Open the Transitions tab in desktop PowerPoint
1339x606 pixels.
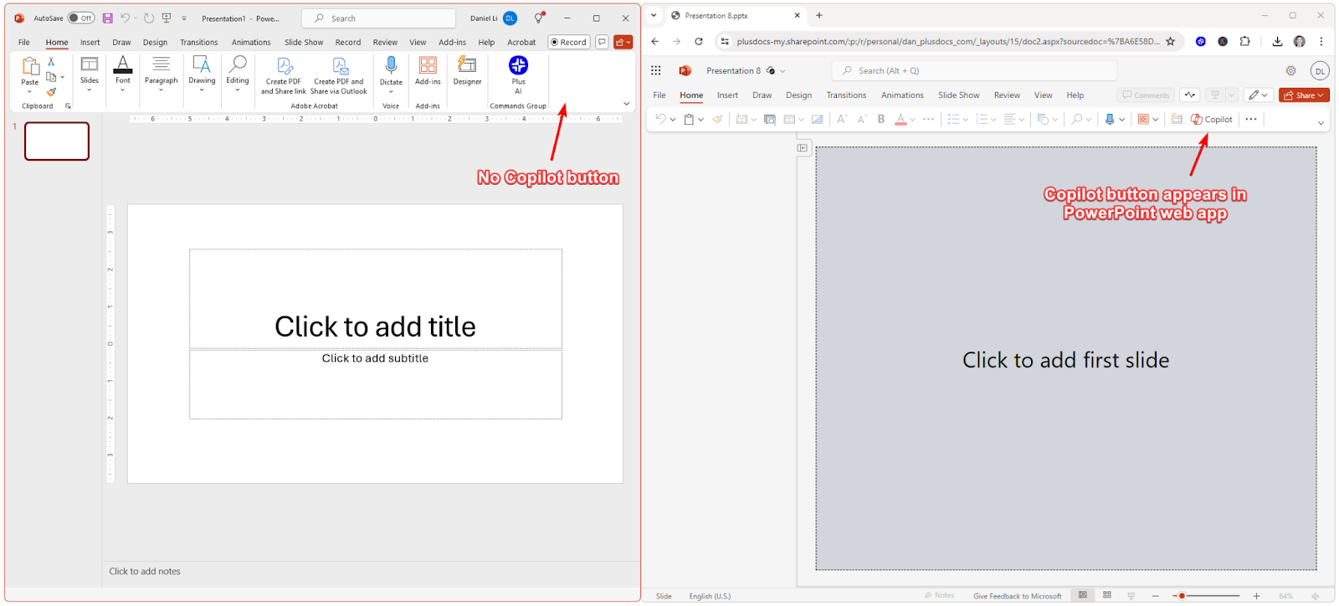[x=198, y=43]
